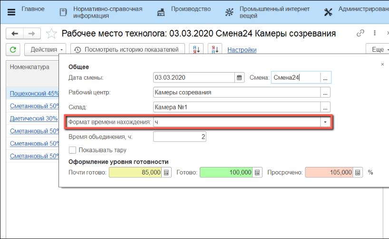
Task: Click Посмотреть историю показателей button
Action: click(x=127, y=49)
